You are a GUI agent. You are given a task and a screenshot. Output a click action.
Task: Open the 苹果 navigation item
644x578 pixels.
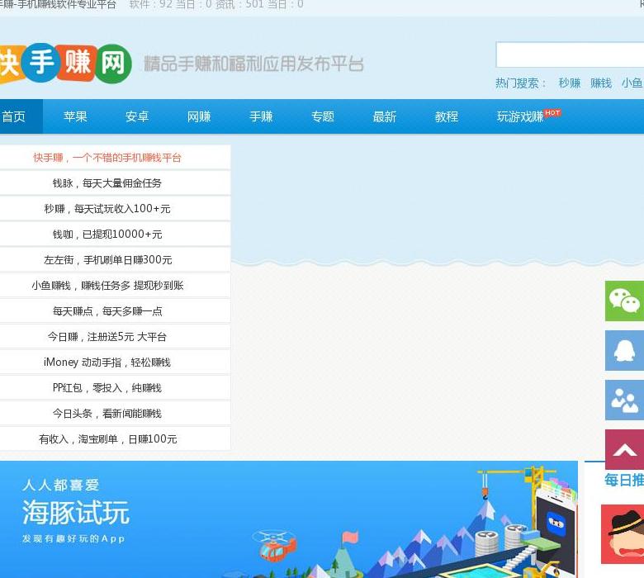(75, 116)
